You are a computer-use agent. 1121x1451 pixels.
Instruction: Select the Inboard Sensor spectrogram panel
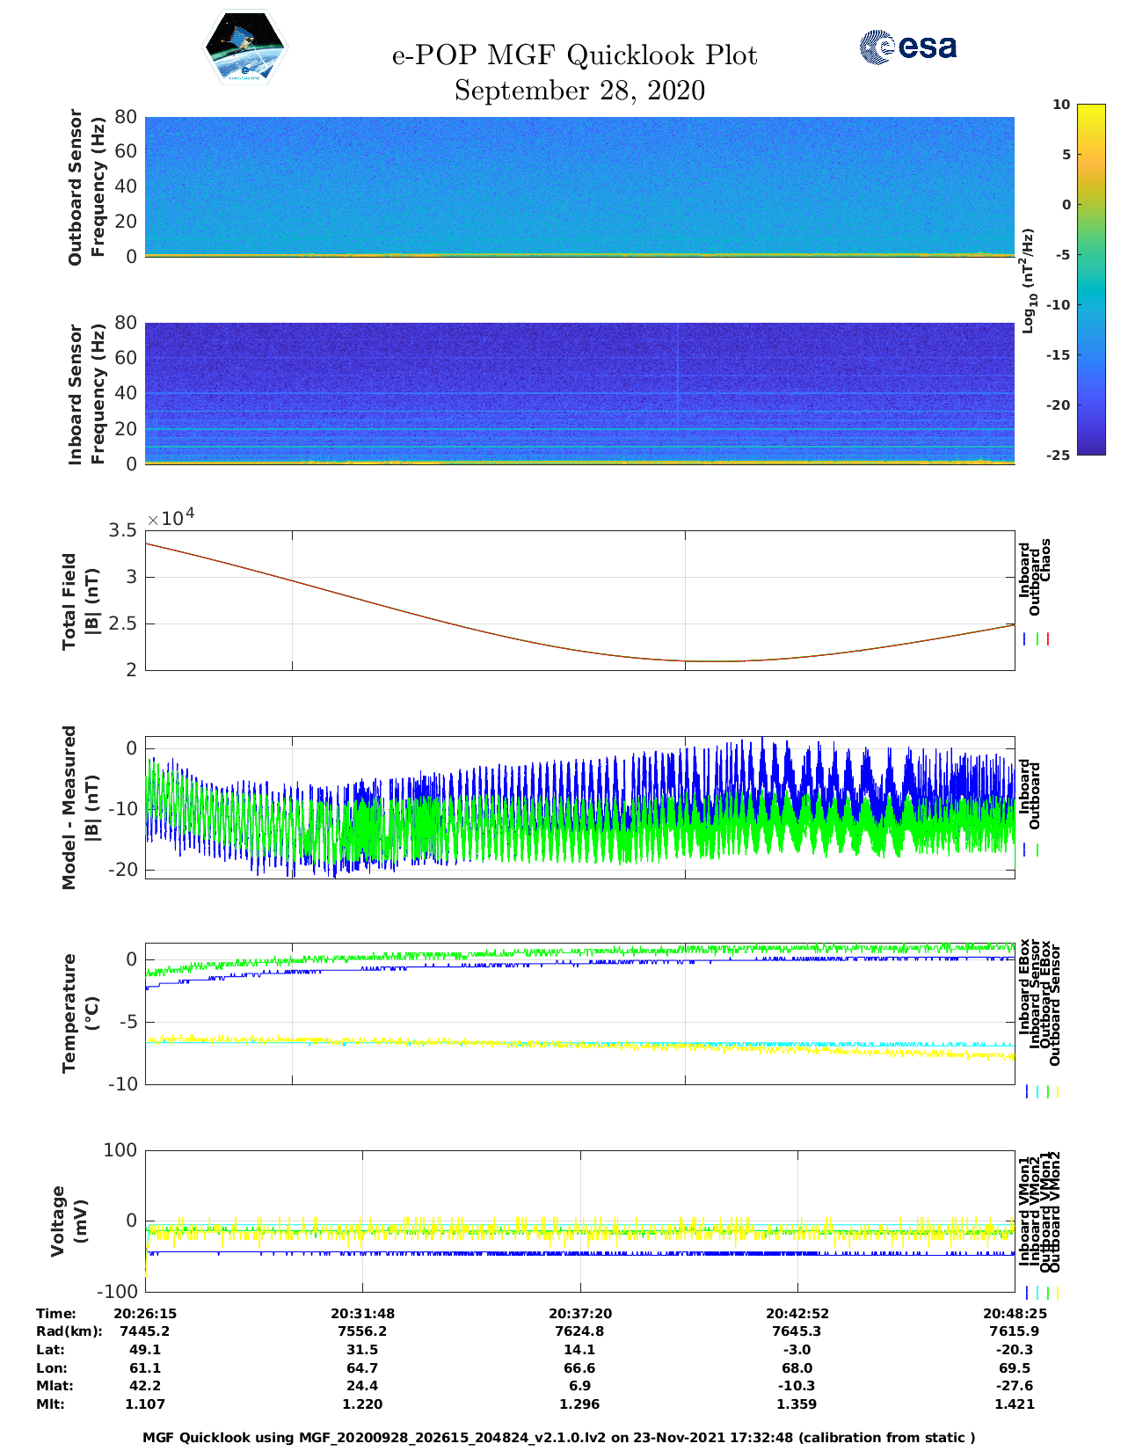pos(579,392)
